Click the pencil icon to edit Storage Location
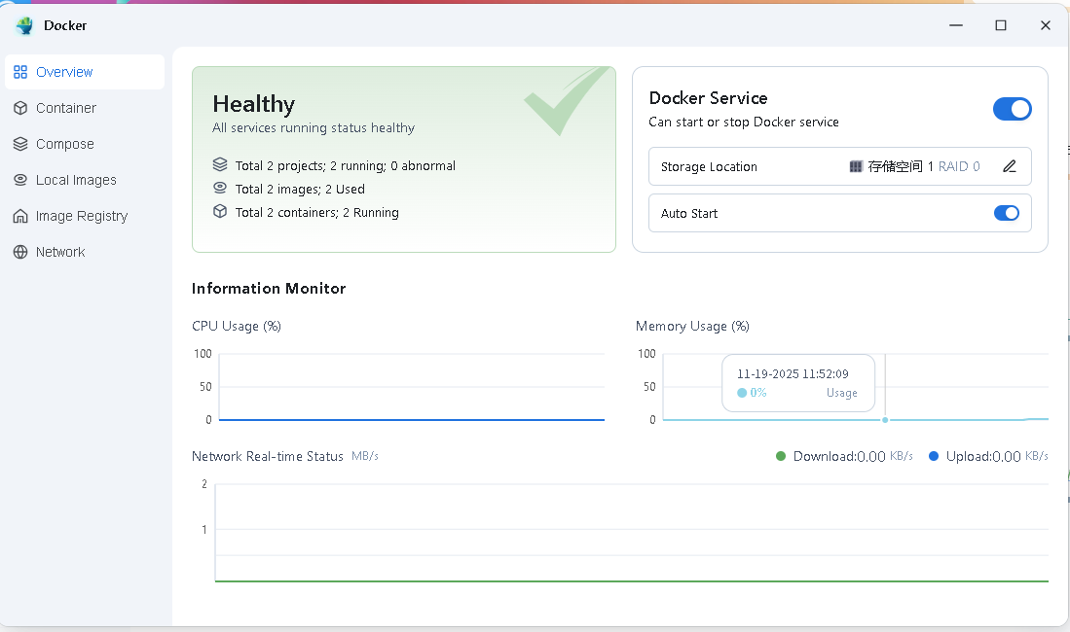The height and width of the screenshot is (632, 1070). 1009,166
